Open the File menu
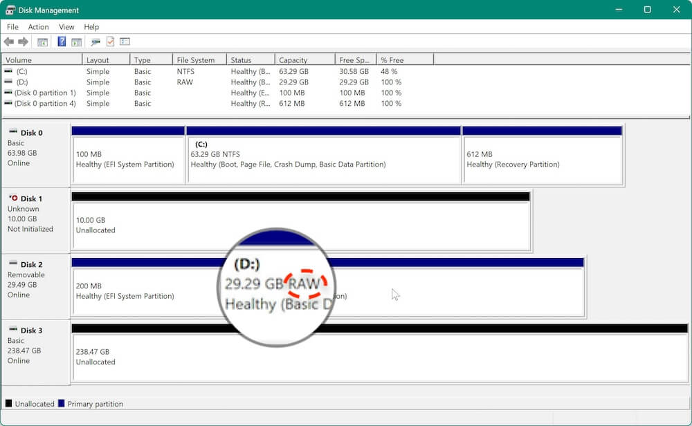The height and width of the screenshot is (426, 692). pyautogui.click(x=12, y=27)
